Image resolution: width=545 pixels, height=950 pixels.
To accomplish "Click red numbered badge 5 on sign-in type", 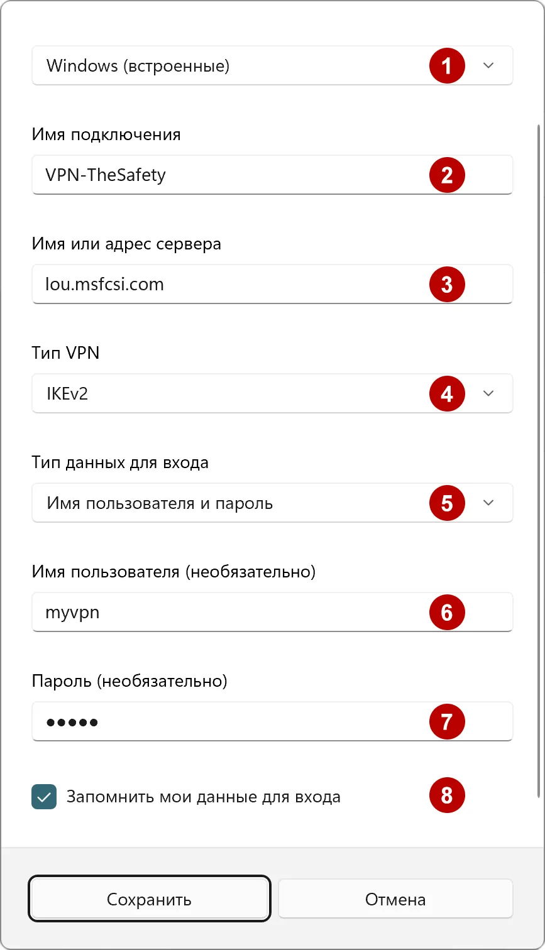I will [447, 503].
